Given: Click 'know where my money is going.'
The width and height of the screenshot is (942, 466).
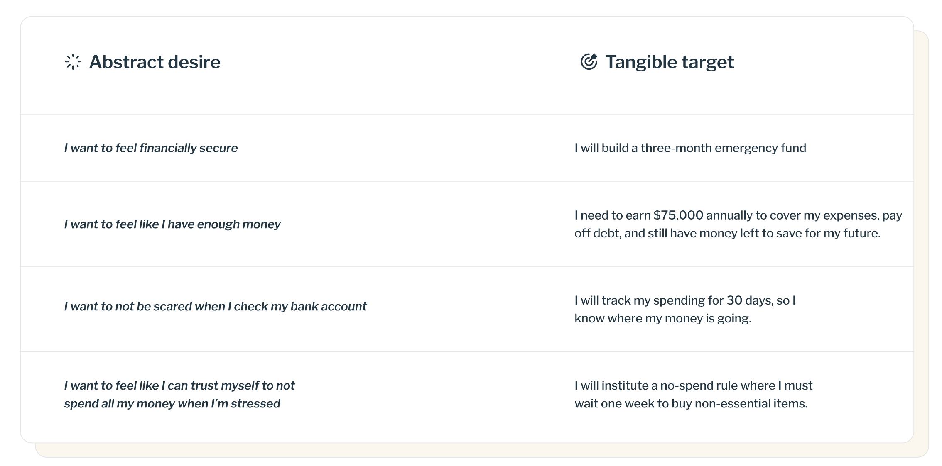Looking at the screenshot, I should tap(663, 319).
